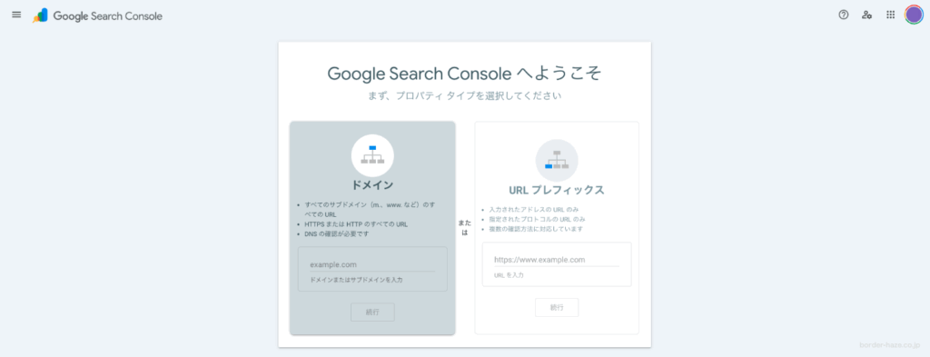Click 'Google Search Console へようこそ' title

pyautogui.click(x=464, y=73)
